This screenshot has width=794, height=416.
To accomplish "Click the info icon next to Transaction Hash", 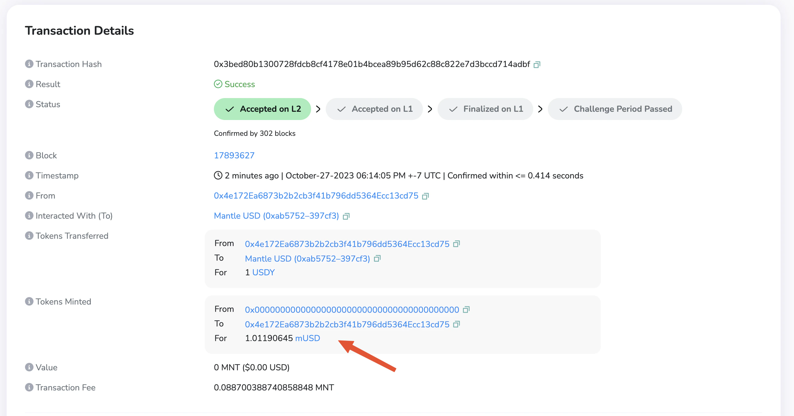I will (x=29, y=64).
